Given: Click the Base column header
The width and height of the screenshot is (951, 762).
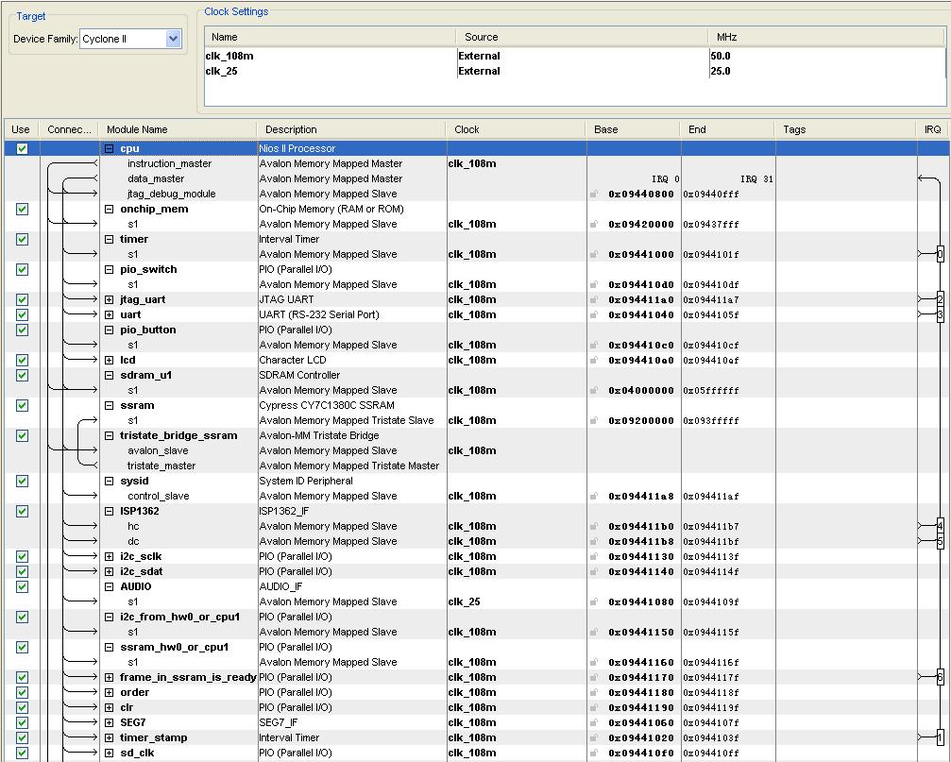Looking at the screenshot, I should tap(633, 129).
